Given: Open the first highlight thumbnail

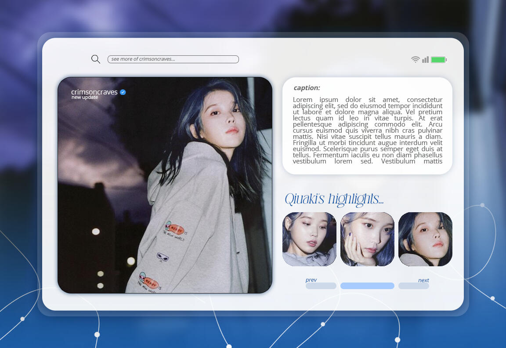Looking at the screenshot, I should (309, 239).
